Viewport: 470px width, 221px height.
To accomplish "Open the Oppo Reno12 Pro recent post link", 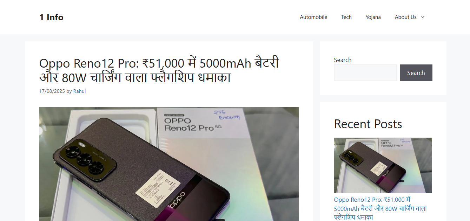I will pos(380,208).
